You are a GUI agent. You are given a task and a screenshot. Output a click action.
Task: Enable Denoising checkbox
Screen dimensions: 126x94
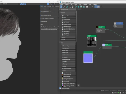(59, 21)
